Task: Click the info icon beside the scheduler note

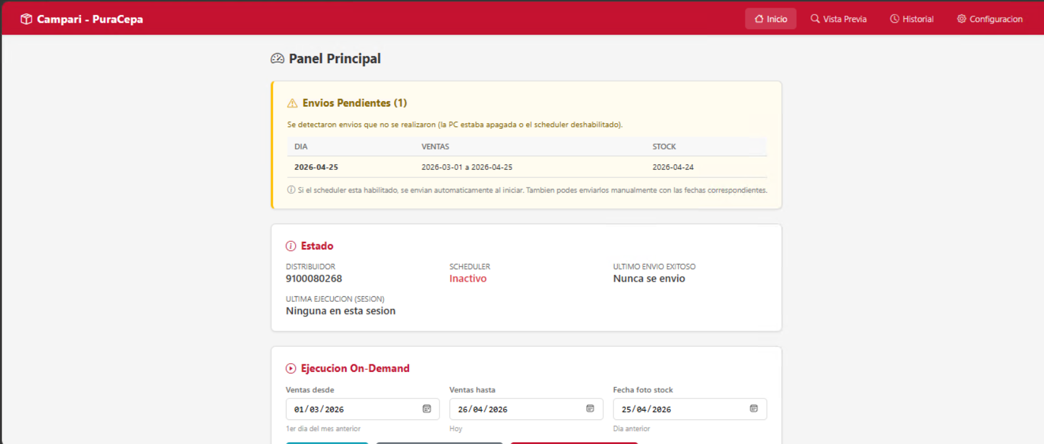Action: pyautogui.click(x=291, y=189)
